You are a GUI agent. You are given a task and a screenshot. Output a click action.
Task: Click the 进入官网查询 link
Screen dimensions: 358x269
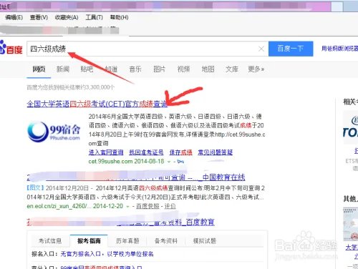tap(106, 152)
